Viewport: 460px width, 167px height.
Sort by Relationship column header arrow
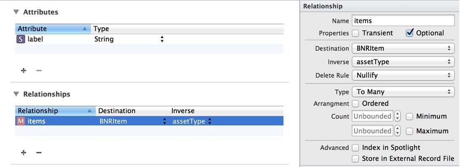[90, 111]
